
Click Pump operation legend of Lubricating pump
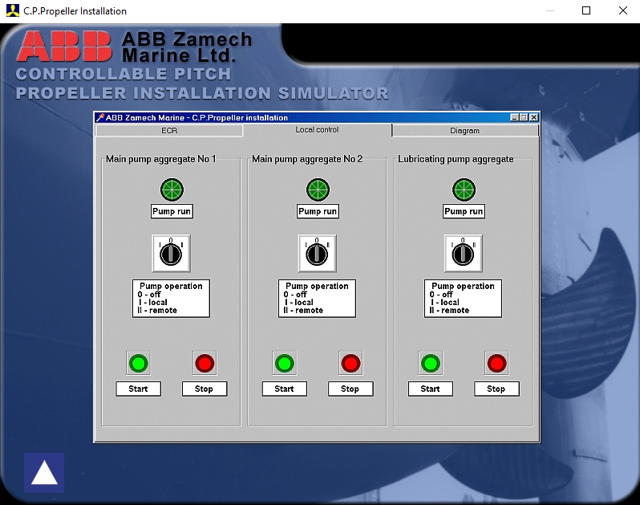point(464,298)
